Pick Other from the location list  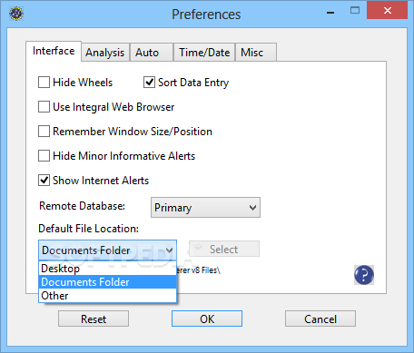coord(107,296)
